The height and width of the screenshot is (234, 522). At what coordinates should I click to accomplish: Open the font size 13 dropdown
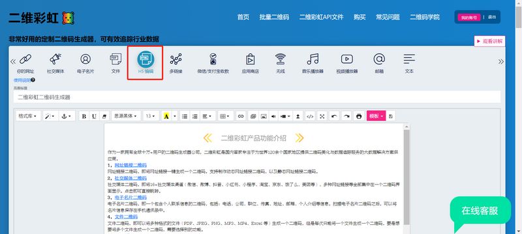point(151,116)
